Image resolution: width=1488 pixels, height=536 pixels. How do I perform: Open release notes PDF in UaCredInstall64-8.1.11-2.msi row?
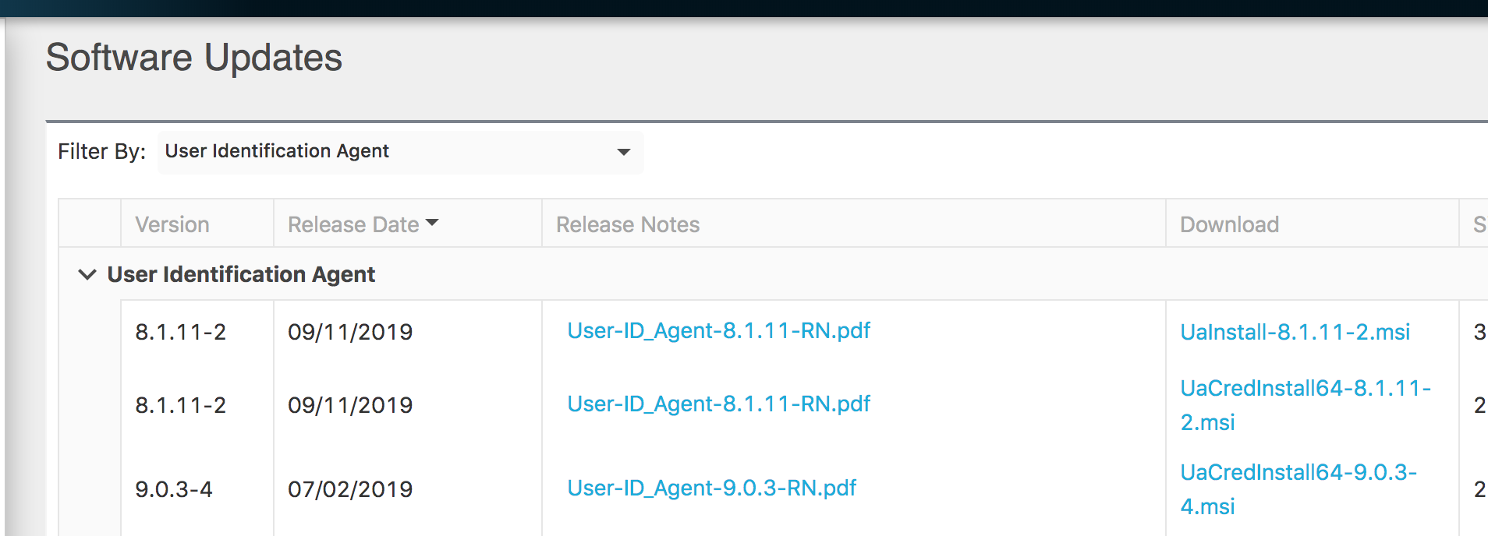[x=718, y=404]
